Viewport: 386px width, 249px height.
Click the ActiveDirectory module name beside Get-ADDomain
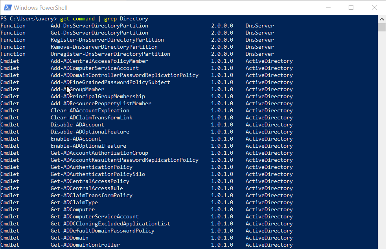(269, 238)
